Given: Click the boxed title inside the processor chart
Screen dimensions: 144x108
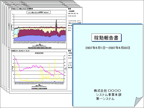Looking at the screenshot, I should 39,12.
